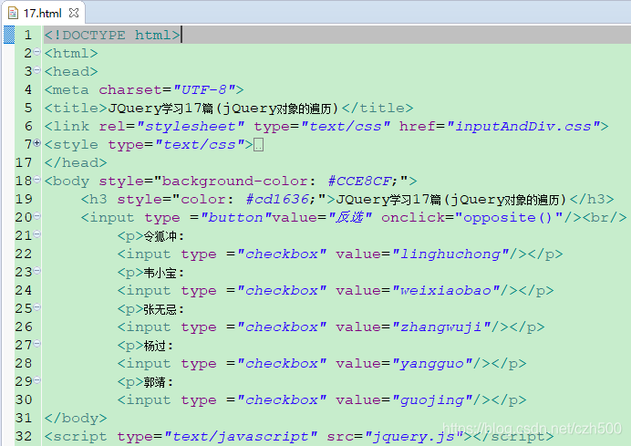Image resolution: width=631 pixels, height=446 pixels.
Task: Click the </head> closing tag
Action: [76, 162]
